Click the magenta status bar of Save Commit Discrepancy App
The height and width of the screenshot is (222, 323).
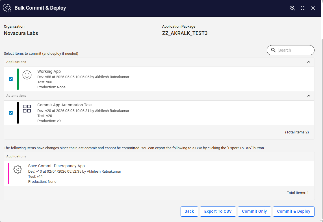[x=9, y=173]
